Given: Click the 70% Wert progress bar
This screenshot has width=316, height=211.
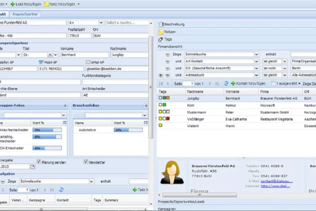Looking at the screenshot, I should coord(47,130).
